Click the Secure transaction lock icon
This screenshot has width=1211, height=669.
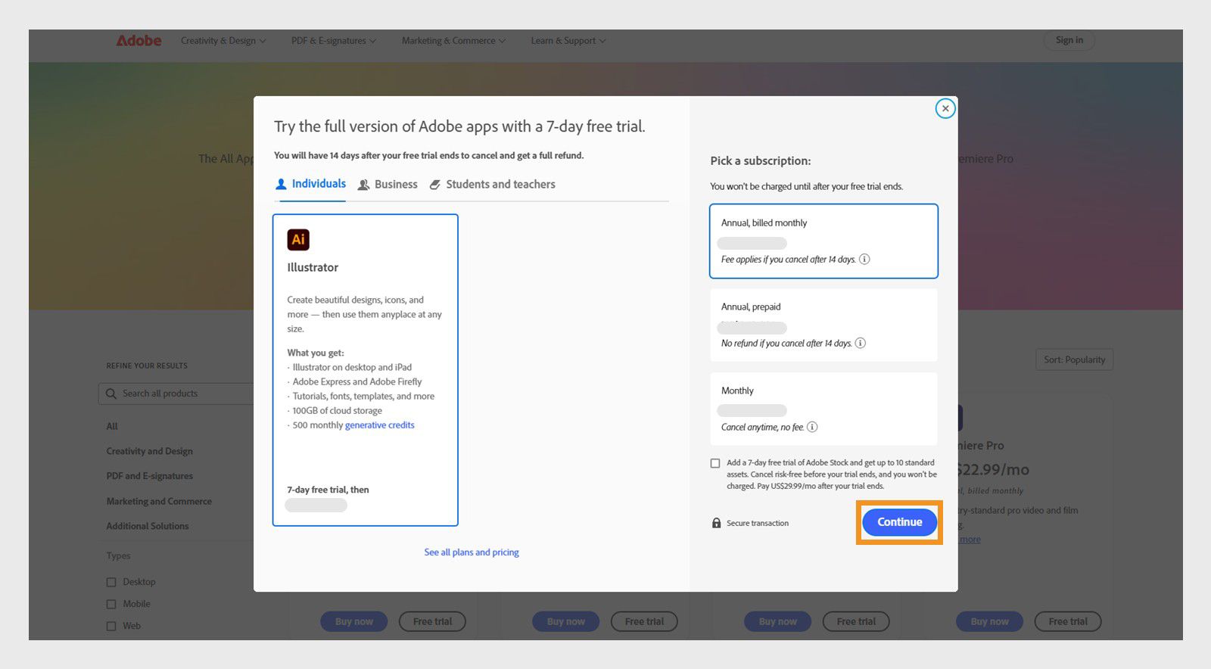point(716,523)
